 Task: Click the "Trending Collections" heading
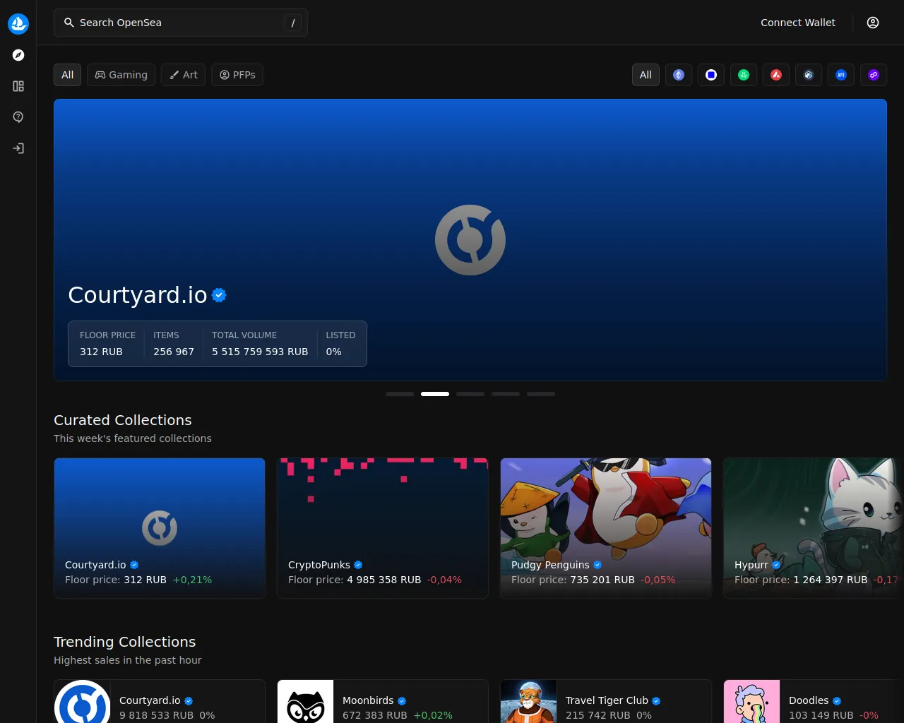(125, 642)
